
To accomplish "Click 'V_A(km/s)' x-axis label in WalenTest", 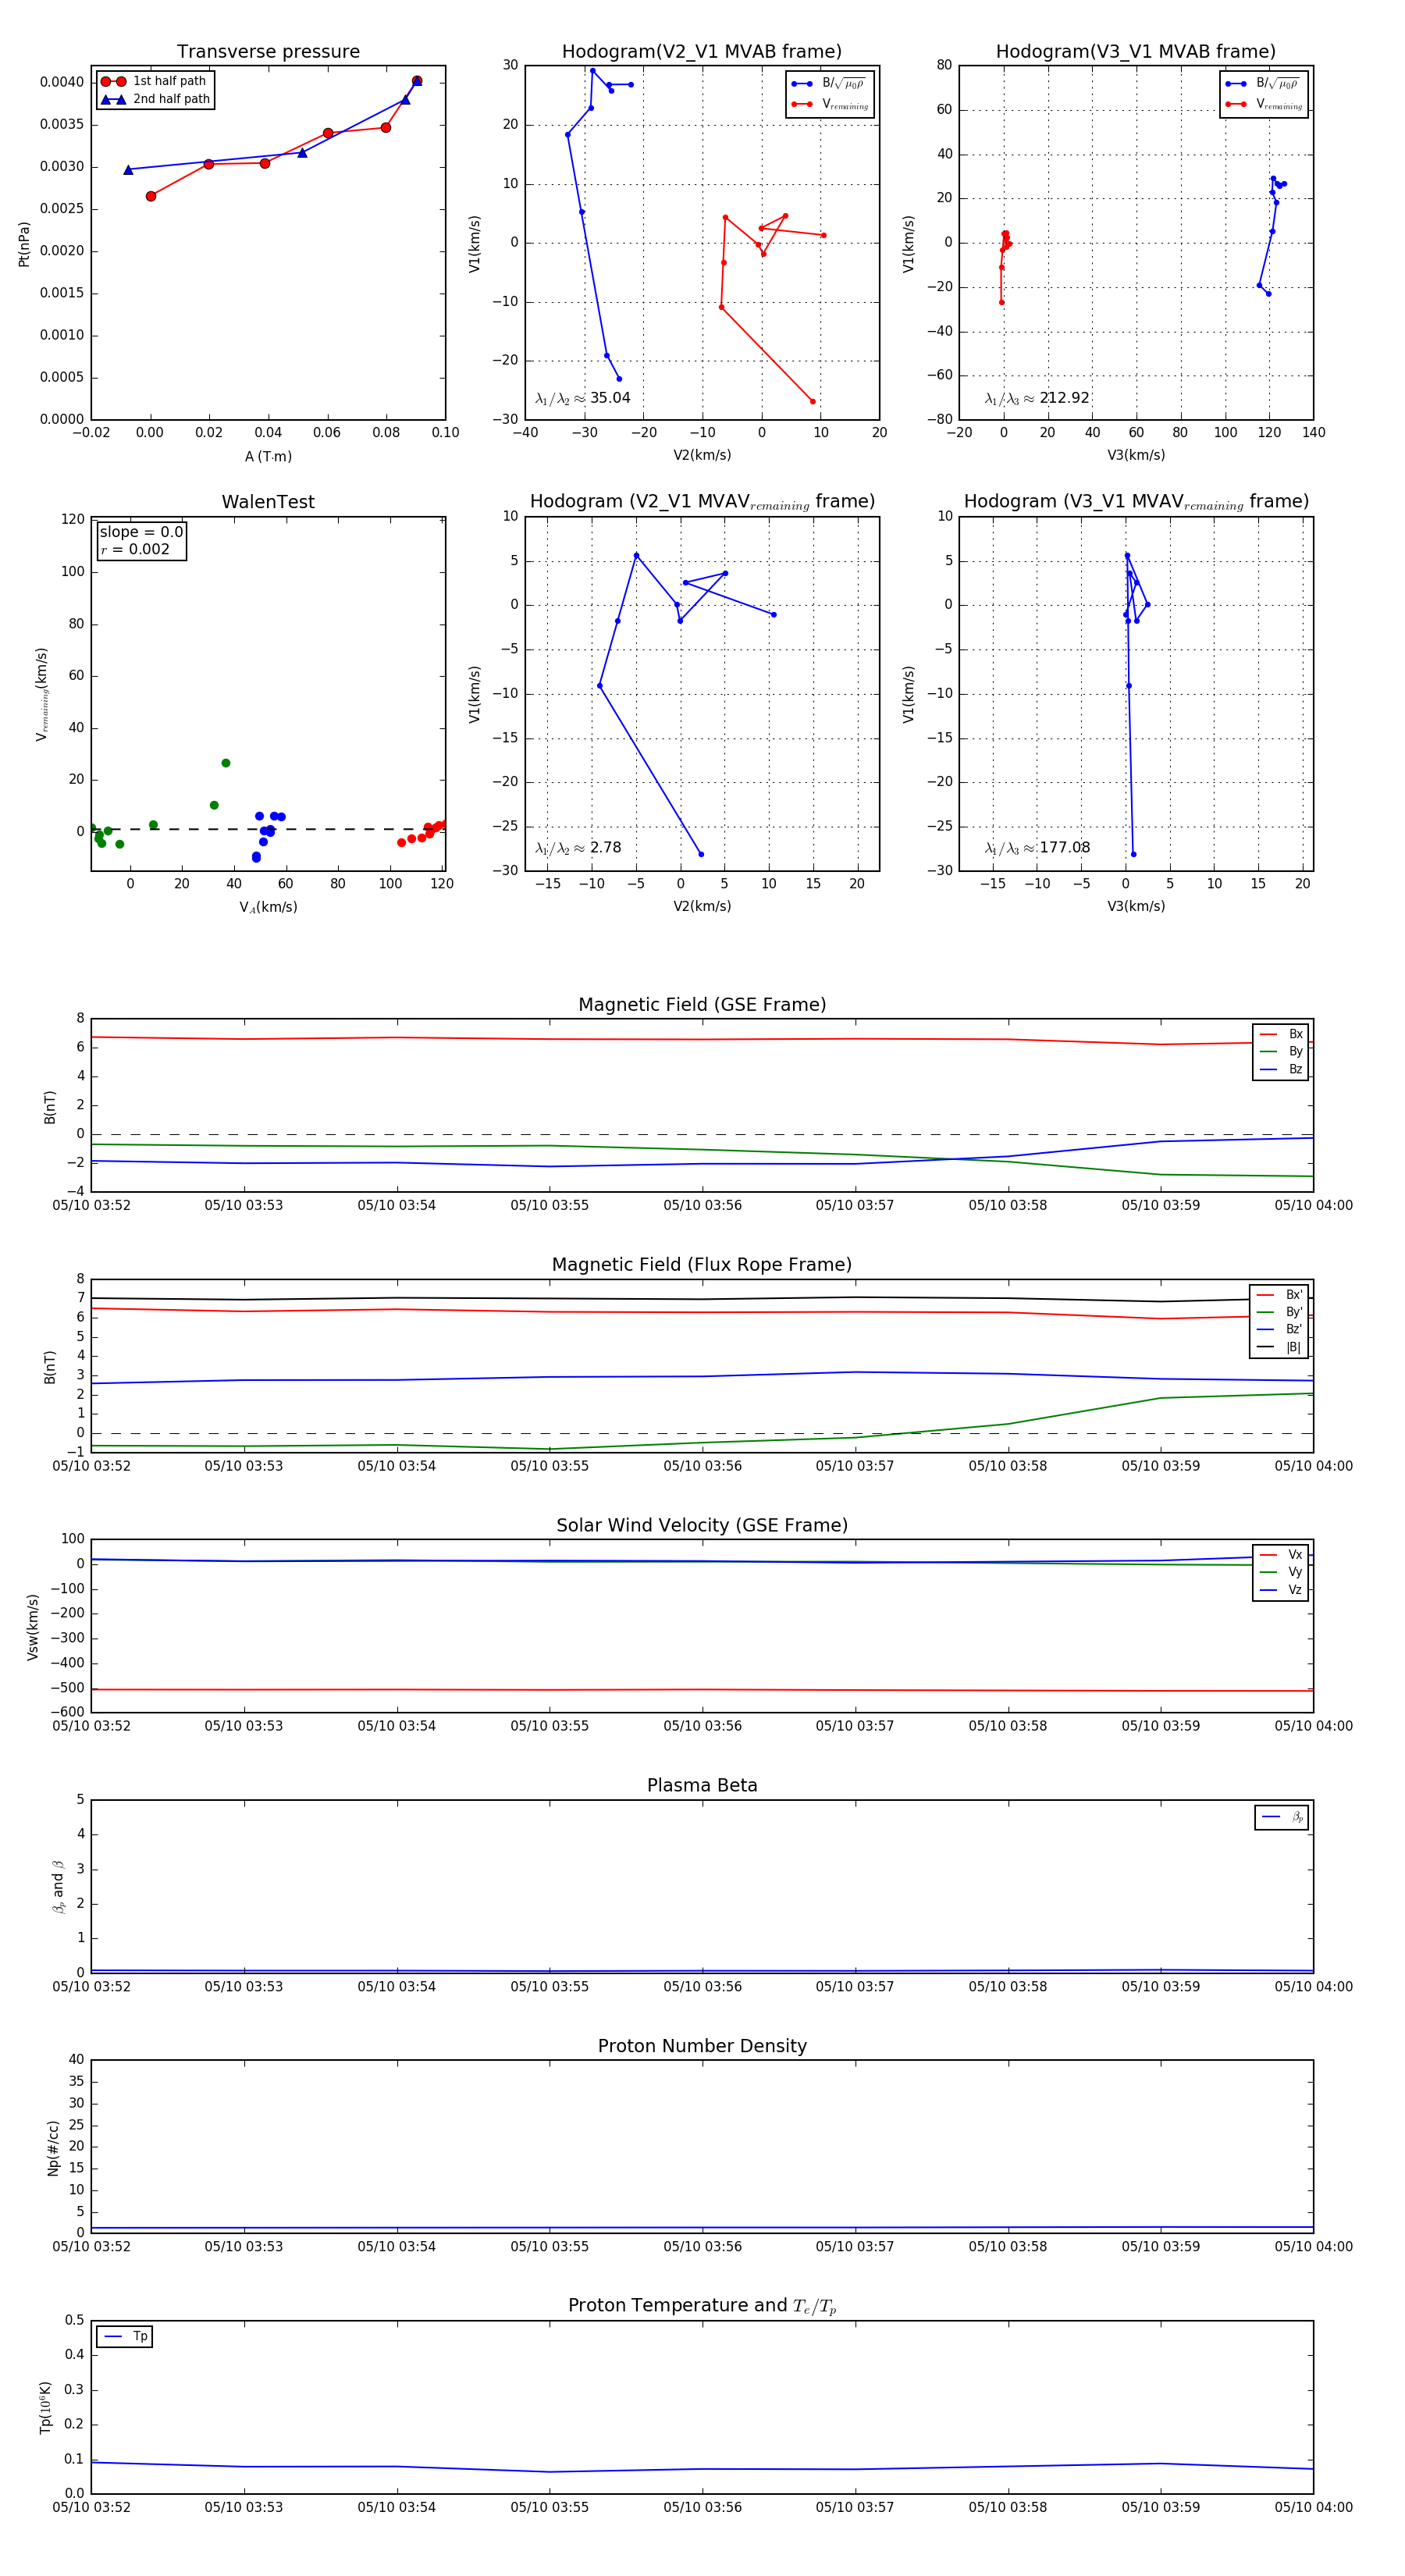I will tap(268, 907).
